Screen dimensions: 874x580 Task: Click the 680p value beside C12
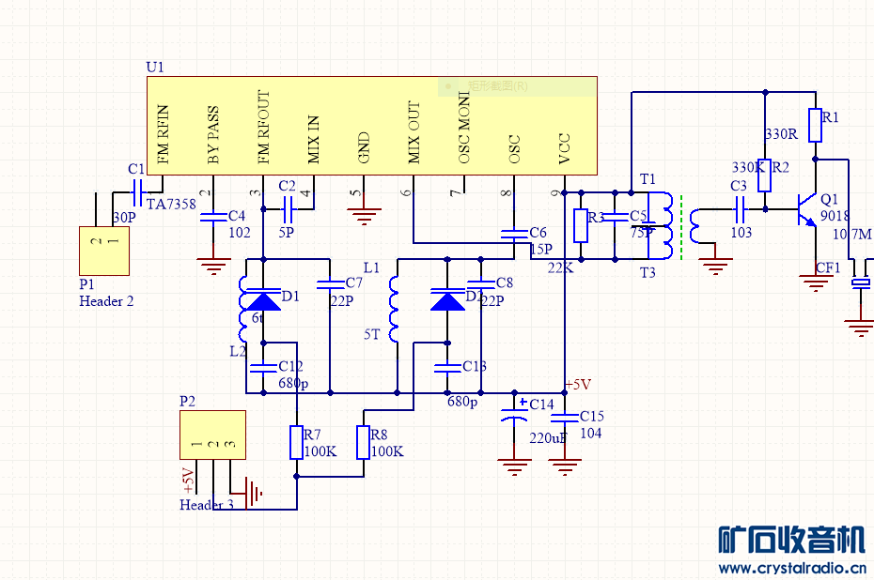(x=293, y=384)
